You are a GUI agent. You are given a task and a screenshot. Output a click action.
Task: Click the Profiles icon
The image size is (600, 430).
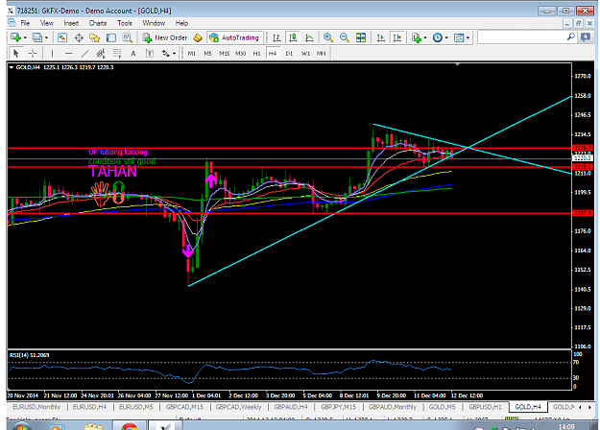[37, 37]
